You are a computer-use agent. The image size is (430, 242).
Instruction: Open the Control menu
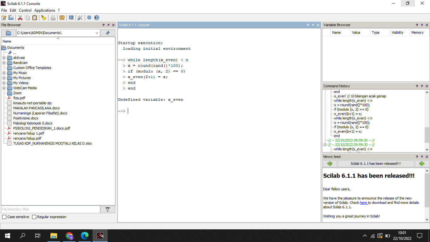point(25,10)
